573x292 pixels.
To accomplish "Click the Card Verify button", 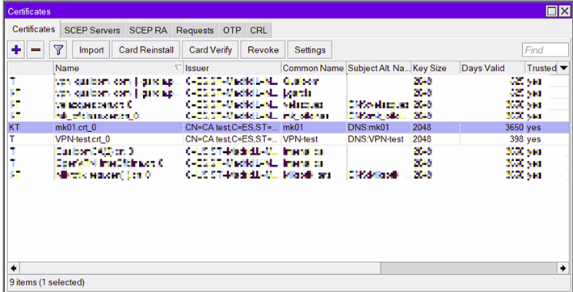I will pos(210,50).
